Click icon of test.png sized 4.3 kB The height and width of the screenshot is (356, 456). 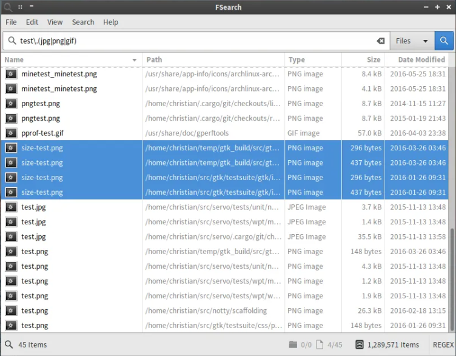11,266
